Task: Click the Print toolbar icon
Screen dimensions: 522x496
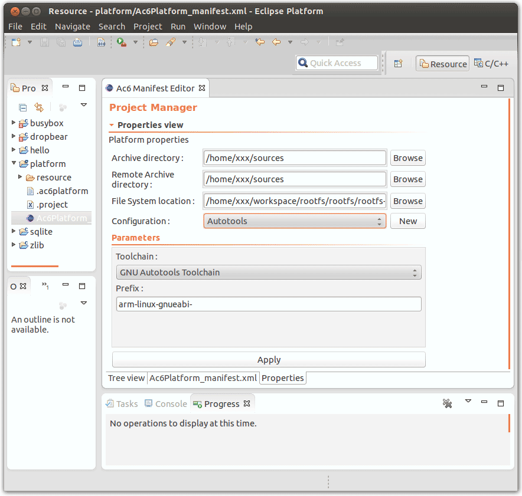Action: coord(77,42)
